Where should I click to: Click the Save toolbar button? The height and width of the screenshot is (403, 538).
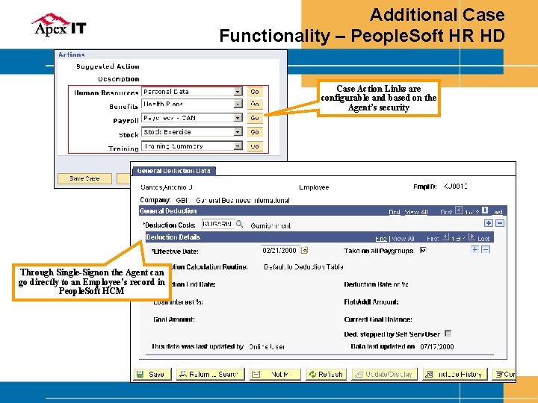[x=152, y=374]
